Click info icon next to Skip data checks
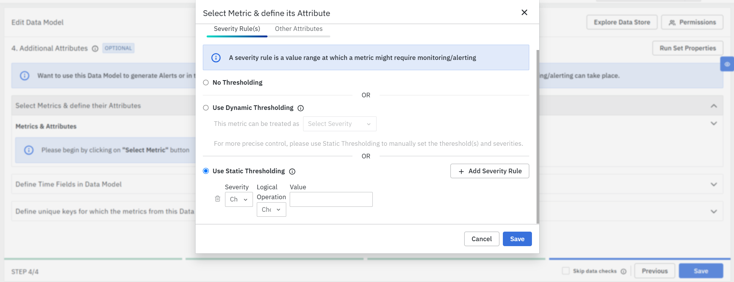Image resolution: width=734 pixels, height=282 pixels. coord(623,271)
